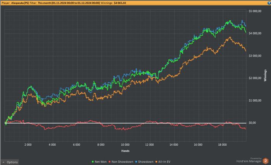Click the red Non Showdown color square
This screenshot has width=271, height=165.
(110, 162)
